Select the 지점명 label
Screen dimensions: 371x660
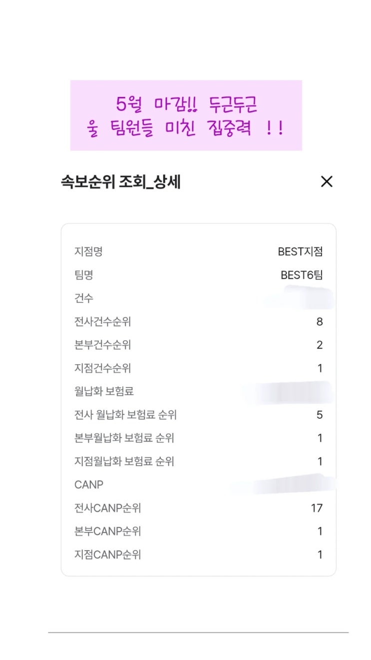(x=88, y=252)
